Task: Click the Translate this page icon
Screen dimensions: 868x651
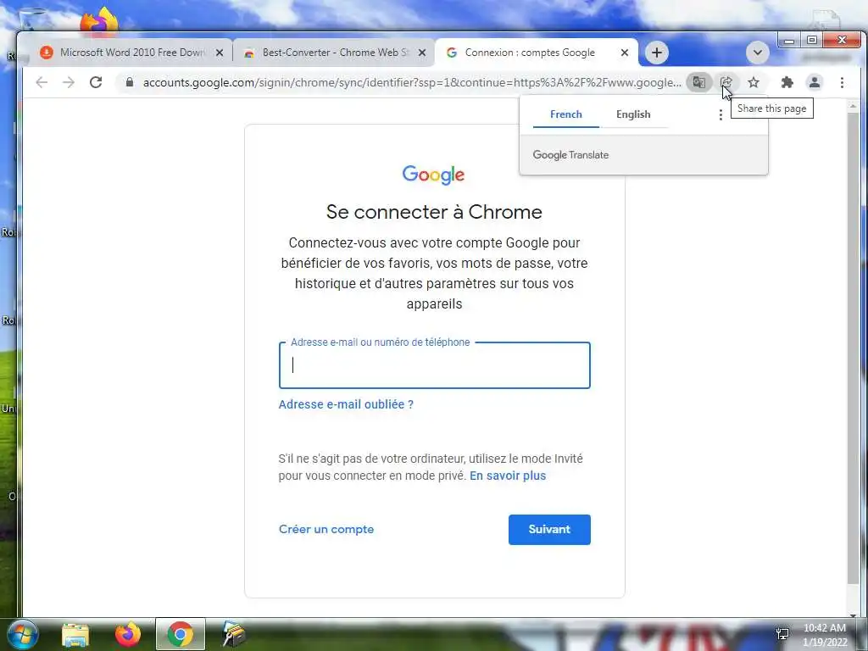Action: (x=699, y=82)
